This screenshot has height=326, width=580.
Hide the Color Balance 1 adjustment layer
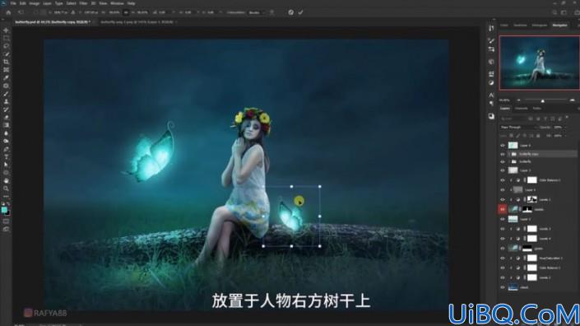coord(503,268)
